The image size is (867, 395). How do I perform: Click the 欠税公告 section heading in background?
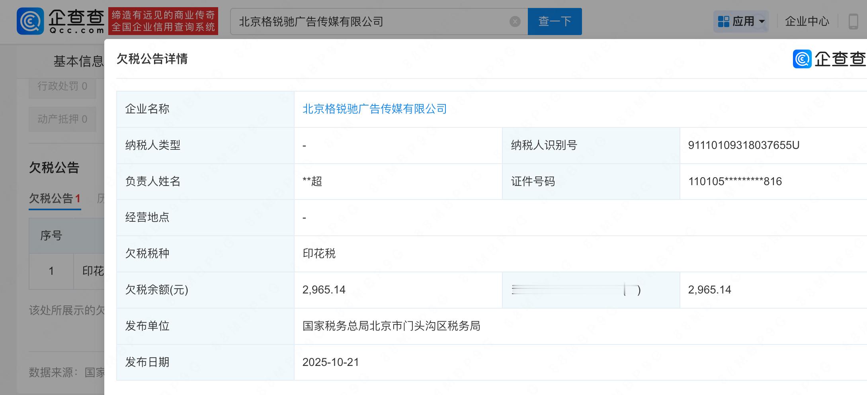tap(54, 168)
